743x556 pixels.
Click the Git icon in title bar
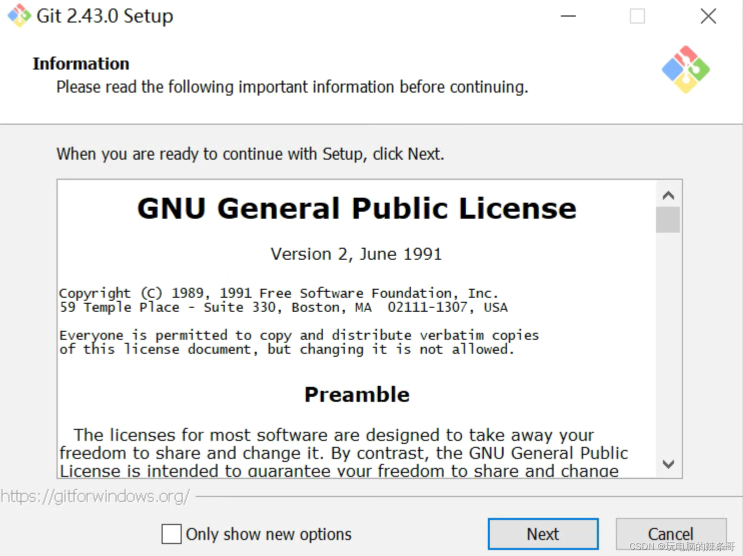tap(19, 16)
